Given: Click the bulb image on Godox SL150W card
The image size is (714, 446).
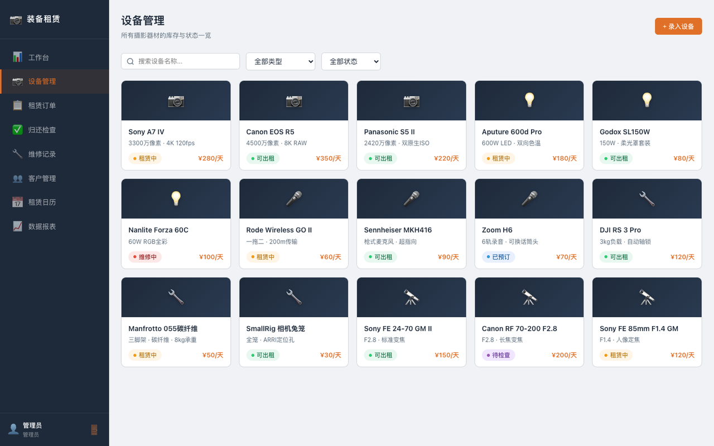Looking at the screenshot, I should click(647, 100).
